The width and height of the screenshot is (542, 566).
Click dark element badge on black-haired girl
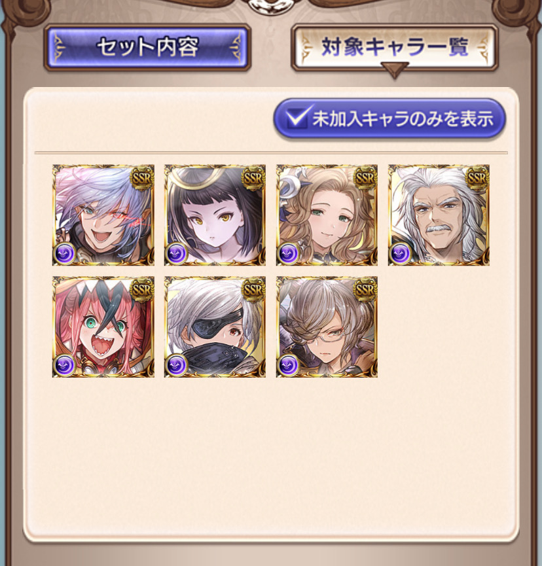point(177,253)
